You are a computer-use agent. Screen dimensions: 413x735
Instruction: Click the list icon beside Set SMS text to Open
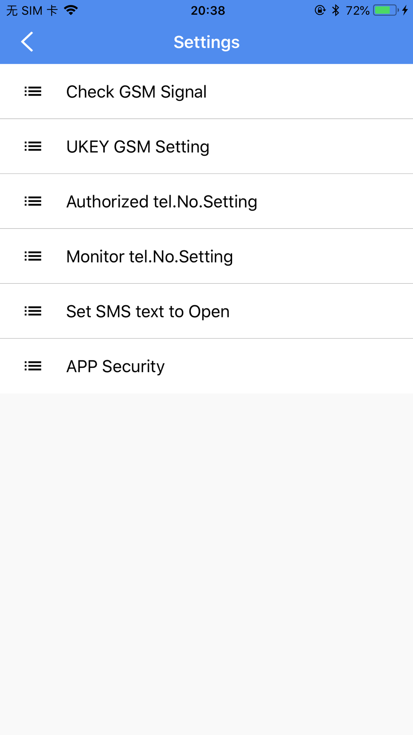[33, 311]
